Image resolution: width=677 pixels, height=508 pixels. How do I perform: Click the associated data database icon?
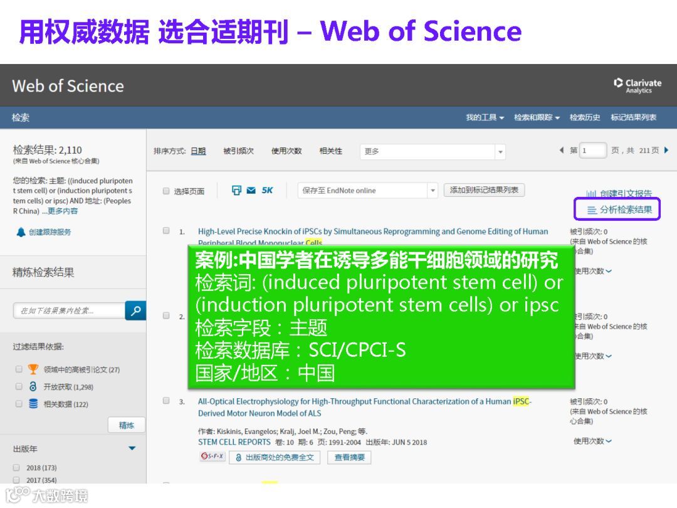(33, 403)
